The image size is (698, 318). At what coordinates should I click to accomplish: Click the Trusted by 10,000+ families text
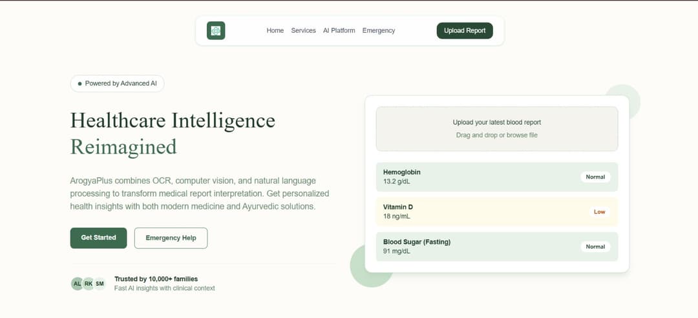click(x=156, y=279)
